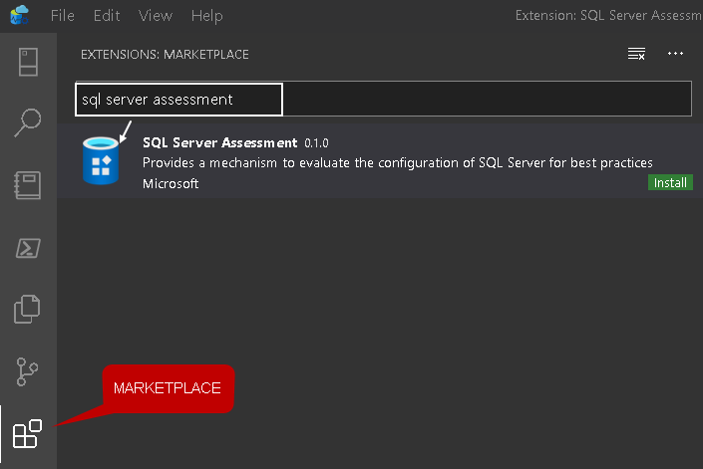Click the SQL Server Assessment extension icon

point(101,161)
